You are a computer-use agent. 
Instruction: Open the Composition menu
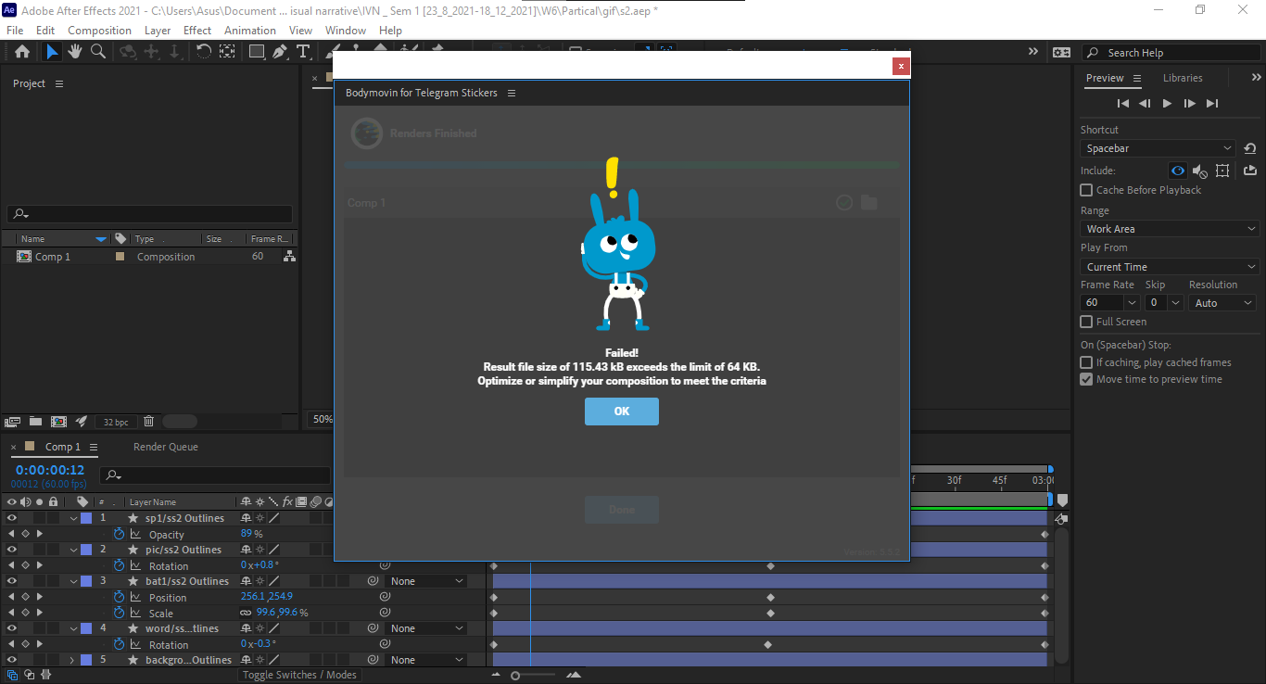pyautogui.click(x=99, y=31)
